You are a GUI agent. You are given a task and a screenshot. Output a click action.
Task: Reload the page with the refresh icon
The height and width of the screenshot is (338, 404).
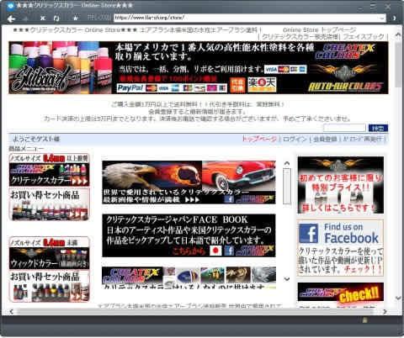56,18
